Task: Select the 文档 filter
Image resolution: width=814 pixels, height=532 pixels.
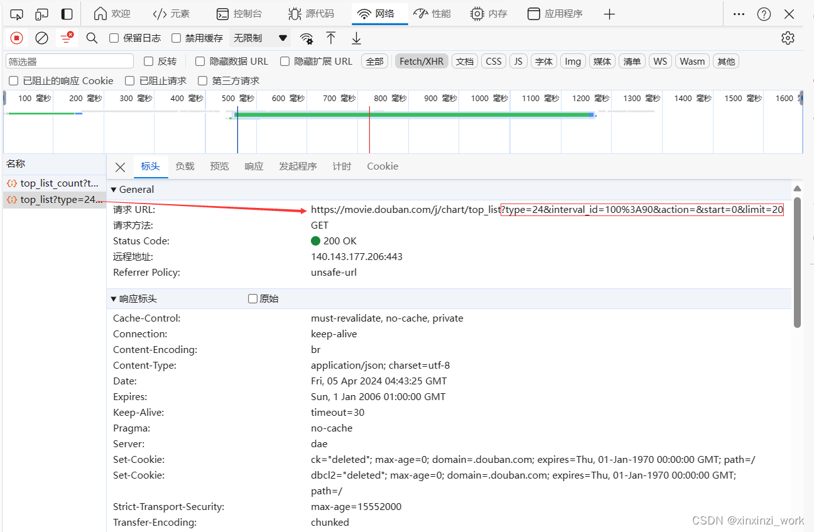Action: pyautogui.click(x=465, y=62)
